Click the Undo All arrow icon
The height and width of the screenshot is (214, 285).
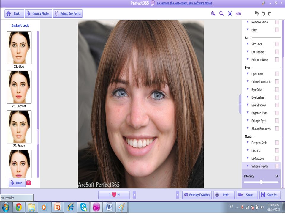pyautogui.click(x=256, y=13)
